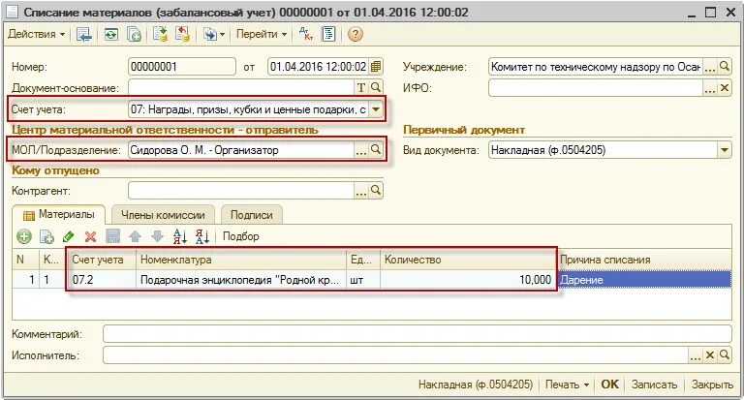Screen dimensions: 744x400
Task: Open calendar picker next to date field
Action: (x=376, y=67)
